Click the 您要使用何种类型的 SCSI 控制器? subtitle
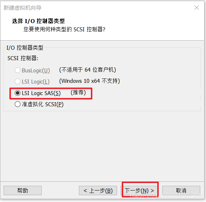Screen dimensions: 206x202 point(64,29)
